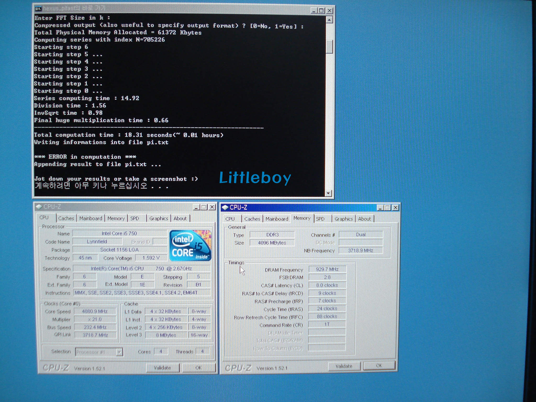Open SPD tab in right CPU-Z window
Image resolution: width=536 pixels, height=402 pixels.
tap(321, 219)
